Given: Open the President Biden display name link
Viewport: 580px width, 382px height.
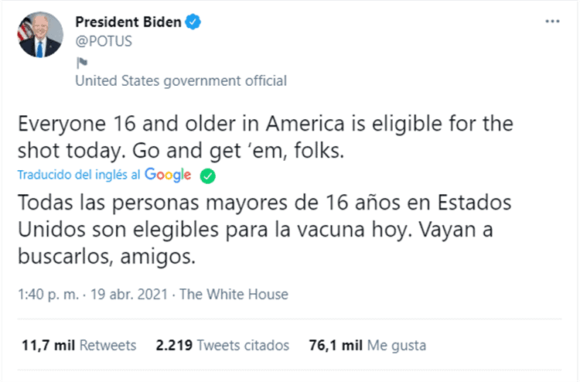Looking at the screenshot, I should click(x=128, y=22).
